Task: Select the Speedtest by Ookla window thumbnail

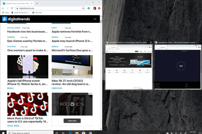Action: (178, 67)
